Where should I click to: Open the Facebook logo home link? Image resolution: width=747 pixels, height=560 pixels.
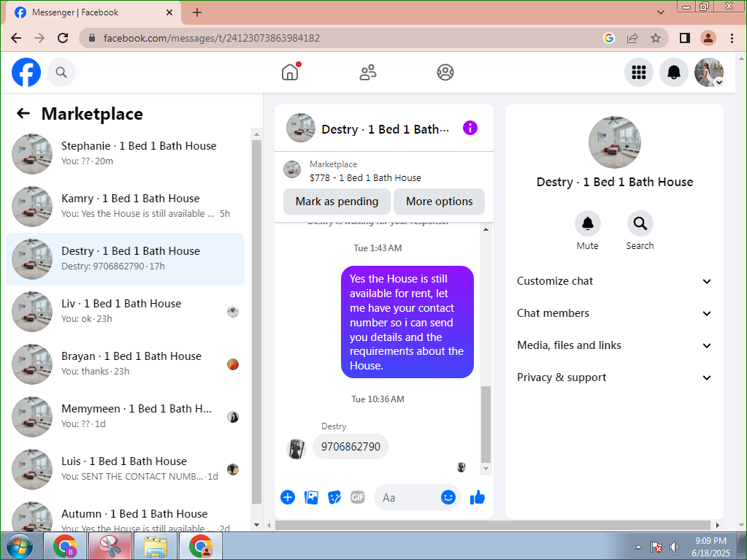[x=26, y=72]
